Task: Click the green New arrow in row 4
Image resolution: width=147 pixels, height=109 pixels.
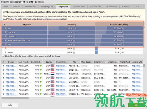Action: 41,78
